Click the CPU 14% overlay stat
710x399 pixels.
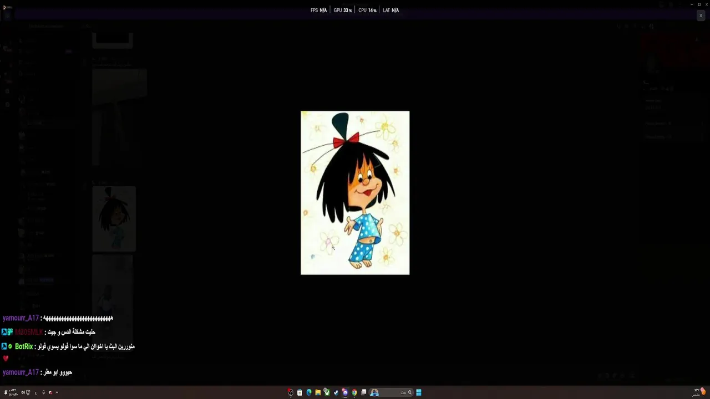click(x=367, y=10)
